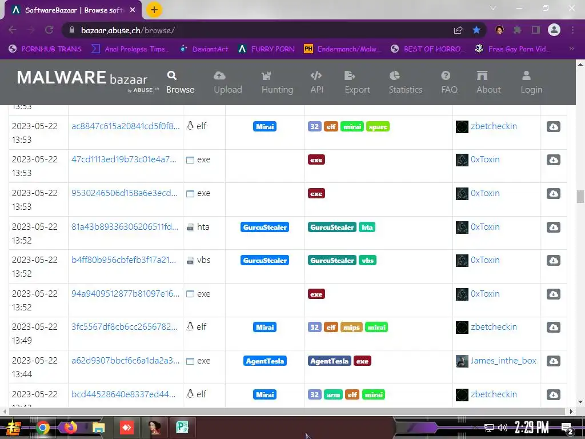Click the vertical page scrollbar thumb
This screenshot has height=439, width=585.
580,197
